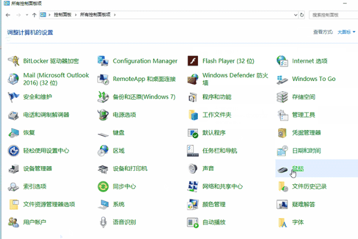
Task: Click the Up one level arrow
Action: [x=34, y=15]
